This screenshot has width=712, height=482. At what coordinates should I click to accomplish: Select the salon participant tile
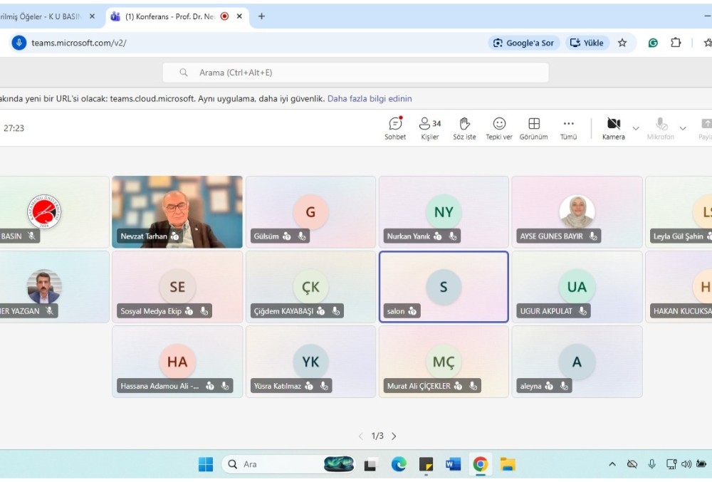tap(444, 287)
